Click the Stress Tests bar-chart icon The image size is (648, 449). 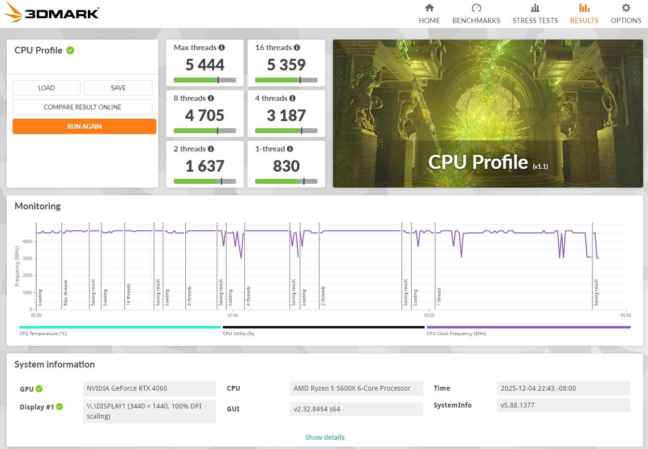(x=535, y=8)
